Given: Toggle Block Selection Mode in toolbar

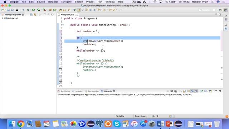Looking at the screenshot, I should pos(91,10).
